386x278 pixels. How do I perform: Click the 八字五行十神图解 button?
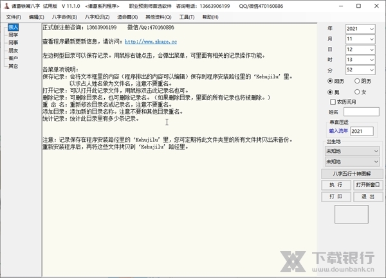(352, 173)
